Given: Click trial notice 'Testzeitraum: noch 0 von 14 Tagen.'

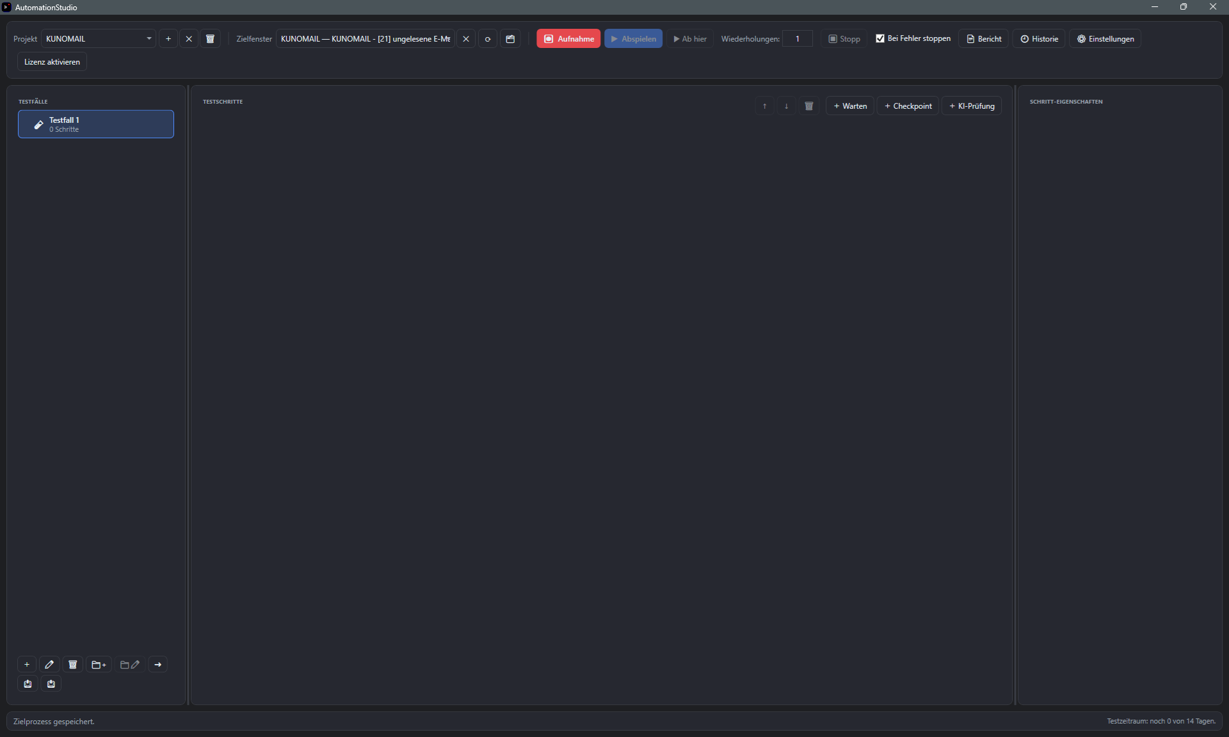Looking at the screenshot, I should coord(1161,721).
